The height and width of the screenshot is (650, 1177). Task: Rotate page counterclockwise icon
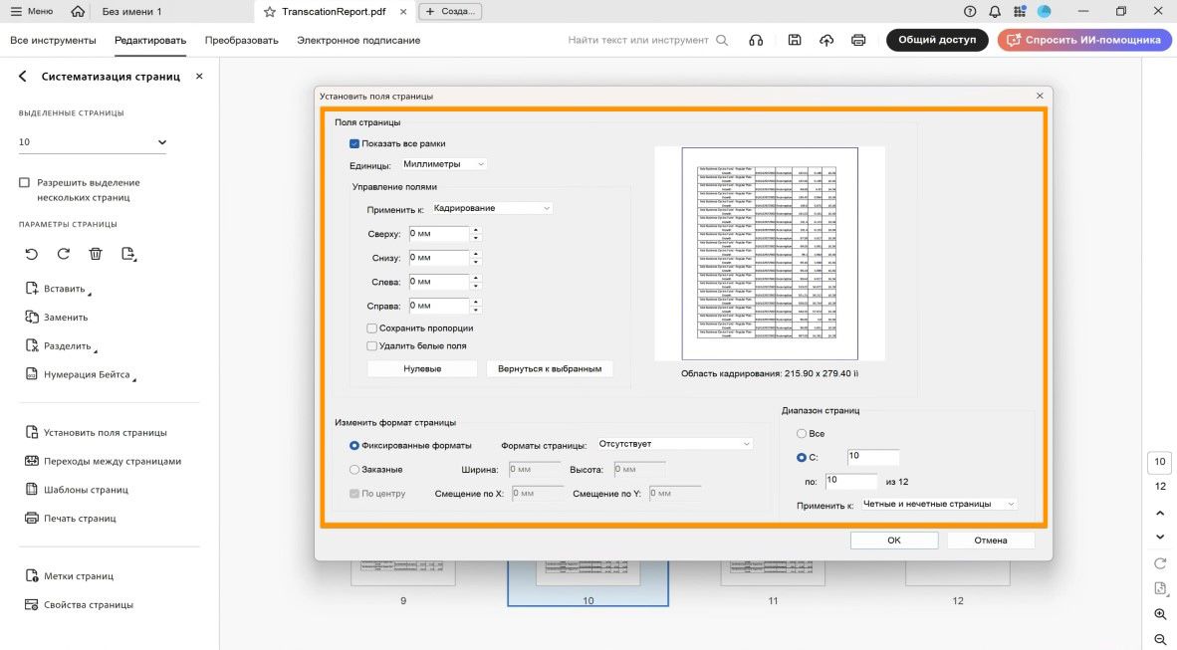32,254
